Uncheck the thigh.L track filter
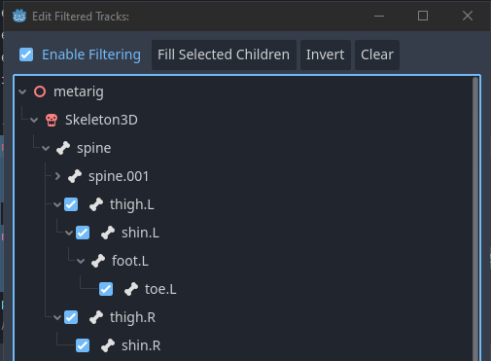Image resolution: width=491 pixels, height=361 pixels. (71, 204)
